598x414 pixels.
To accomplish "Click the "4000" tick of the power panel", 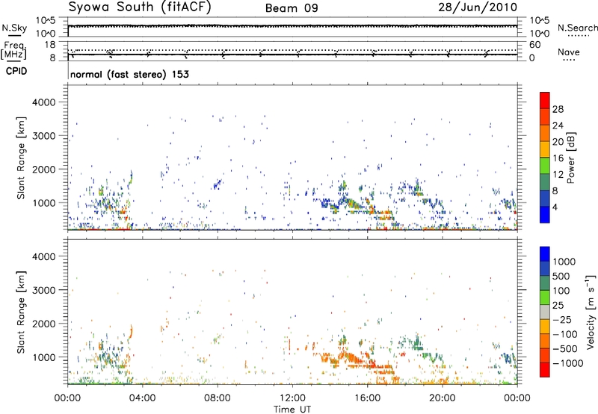I will [44, 102].
